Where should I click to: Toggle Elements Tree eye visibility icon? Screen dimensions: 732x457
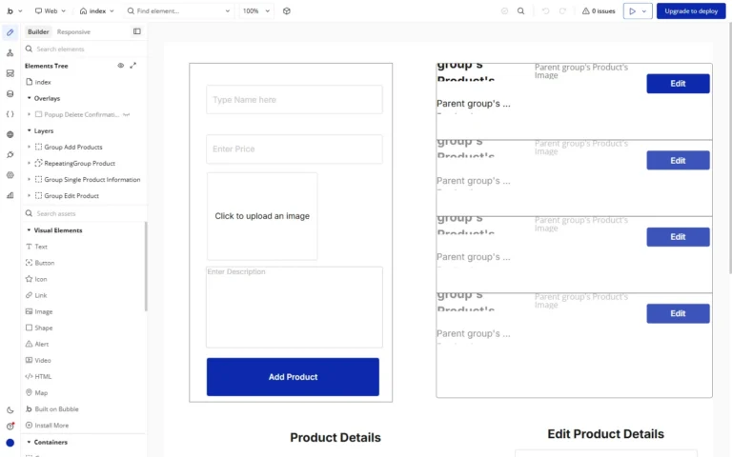[120, 66]
